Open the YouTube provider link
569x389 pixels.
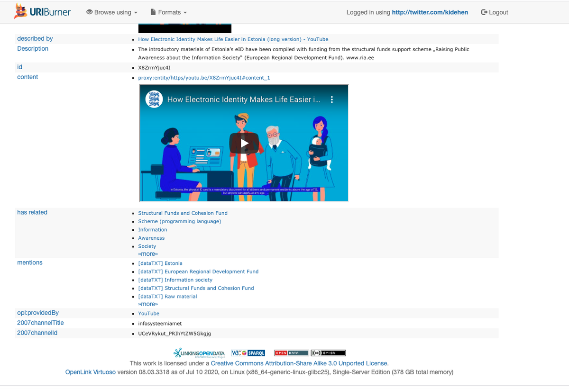148,314
